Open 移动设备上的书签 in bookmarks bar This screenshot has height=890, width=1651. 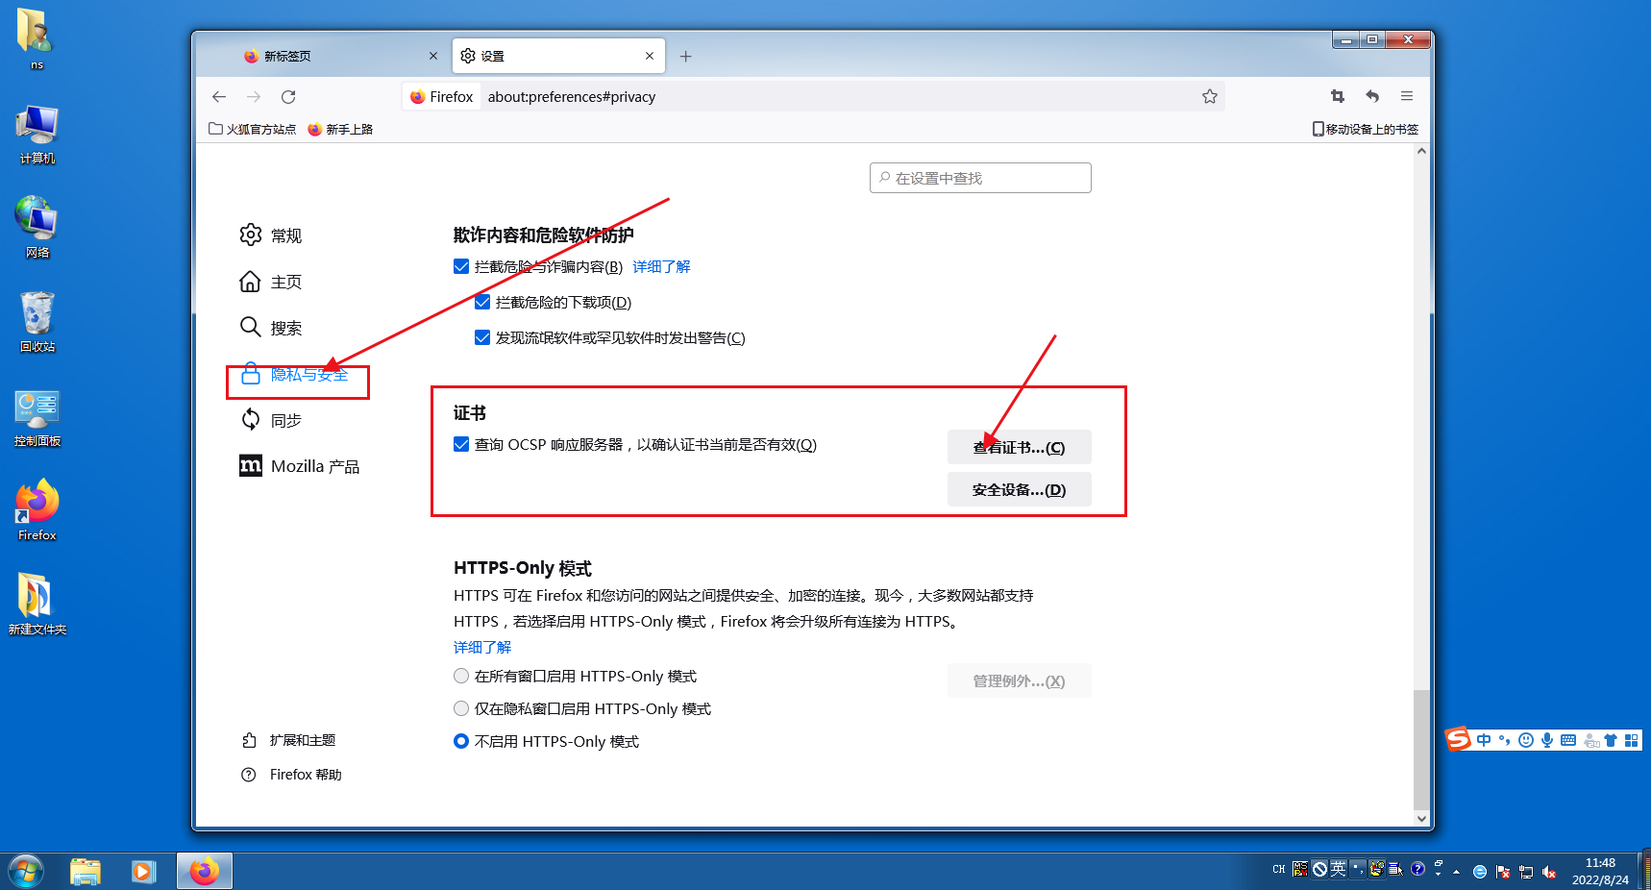coord(1366,129)
